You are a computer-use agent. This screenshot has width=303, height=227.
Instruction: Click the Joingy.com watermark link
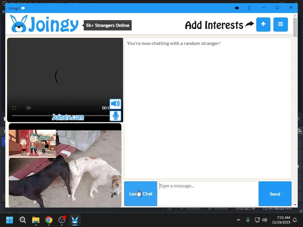point(68,117)
